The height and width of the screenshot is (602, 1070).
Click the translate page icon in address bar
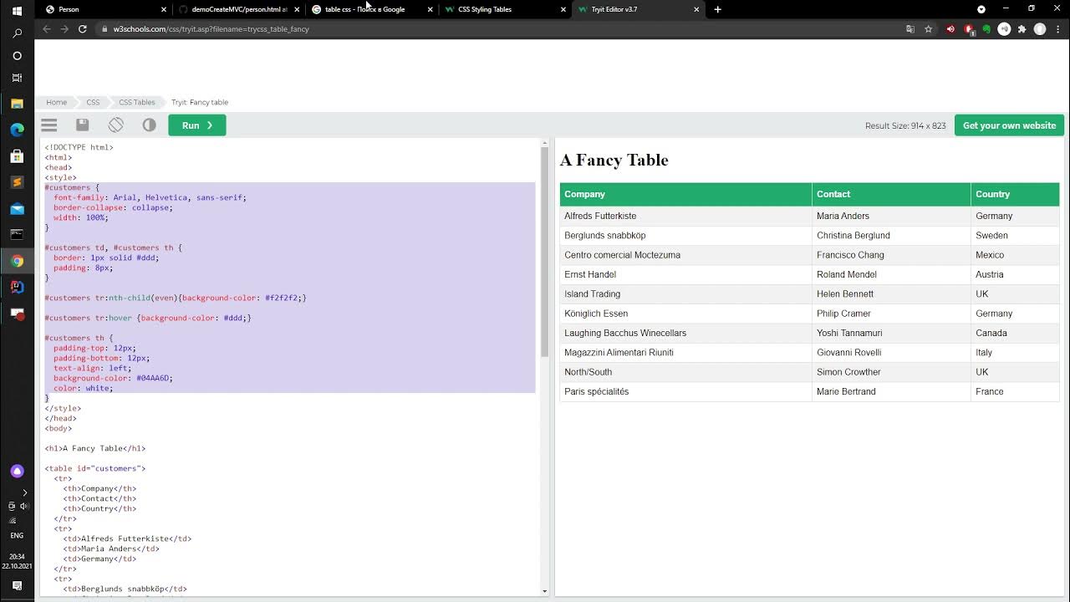pos(910,29)
